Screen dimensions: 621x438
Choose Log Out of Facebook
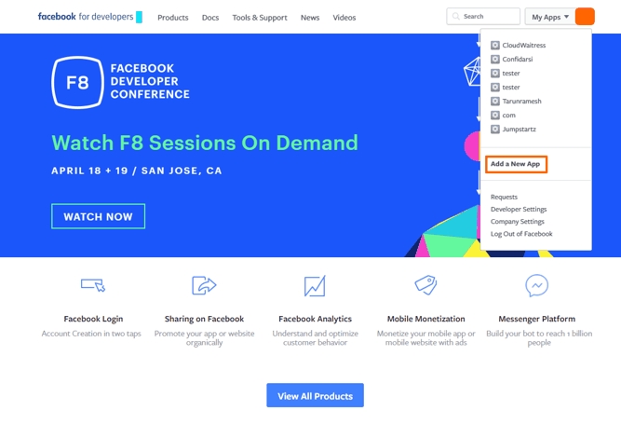[521, 234]
